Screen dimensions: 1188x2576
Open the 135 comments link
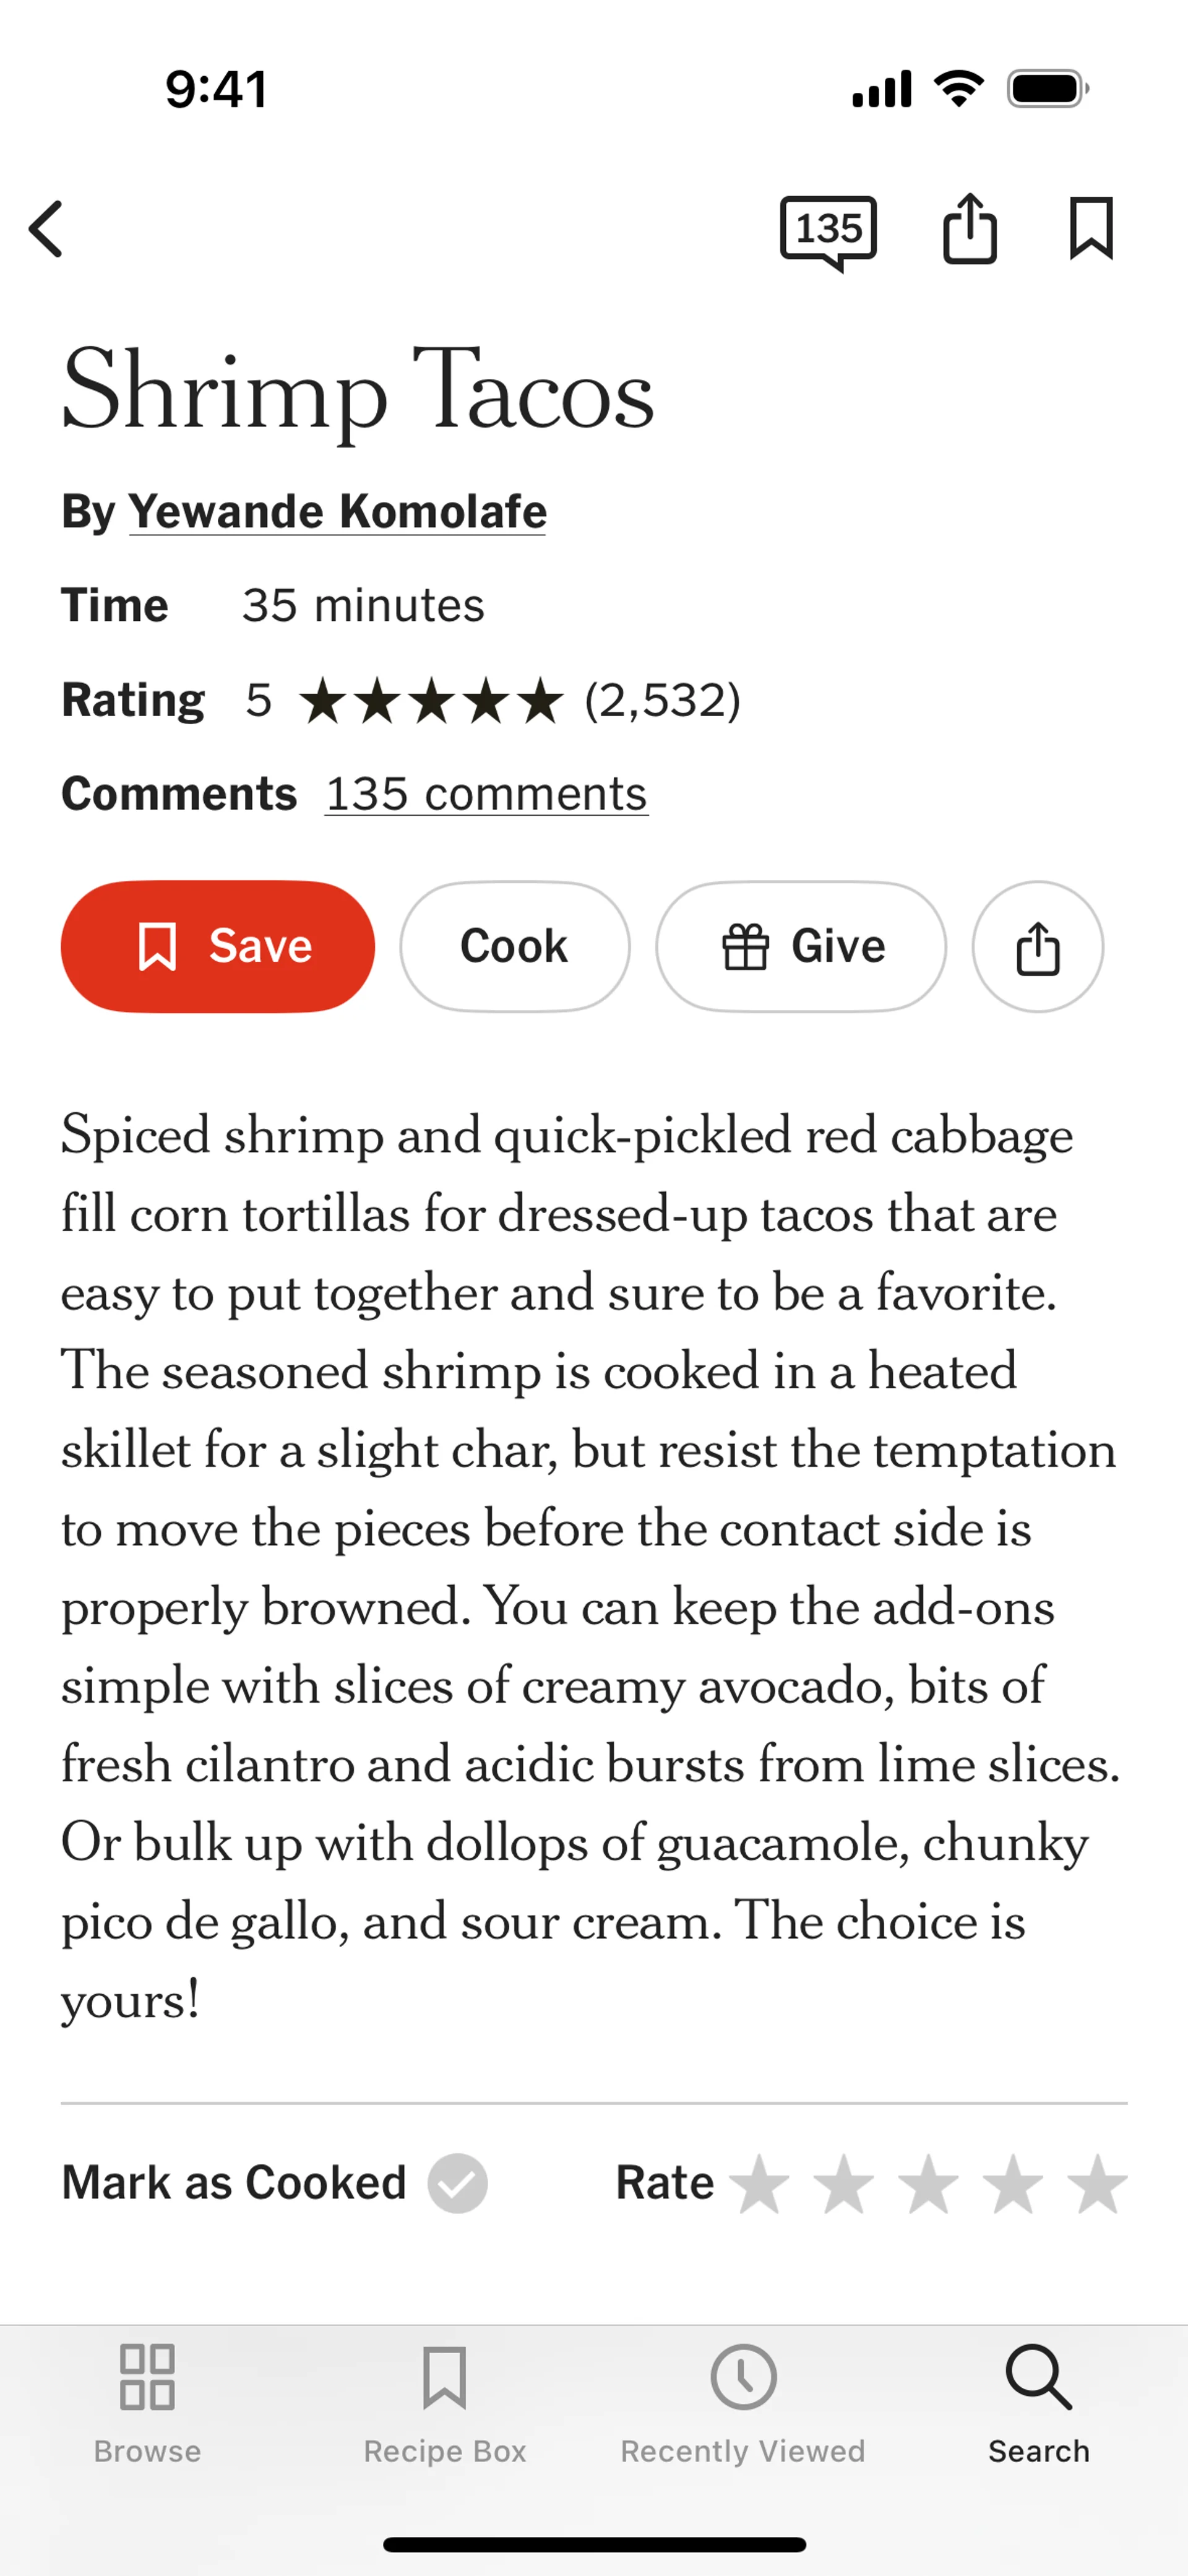(486, 794)
